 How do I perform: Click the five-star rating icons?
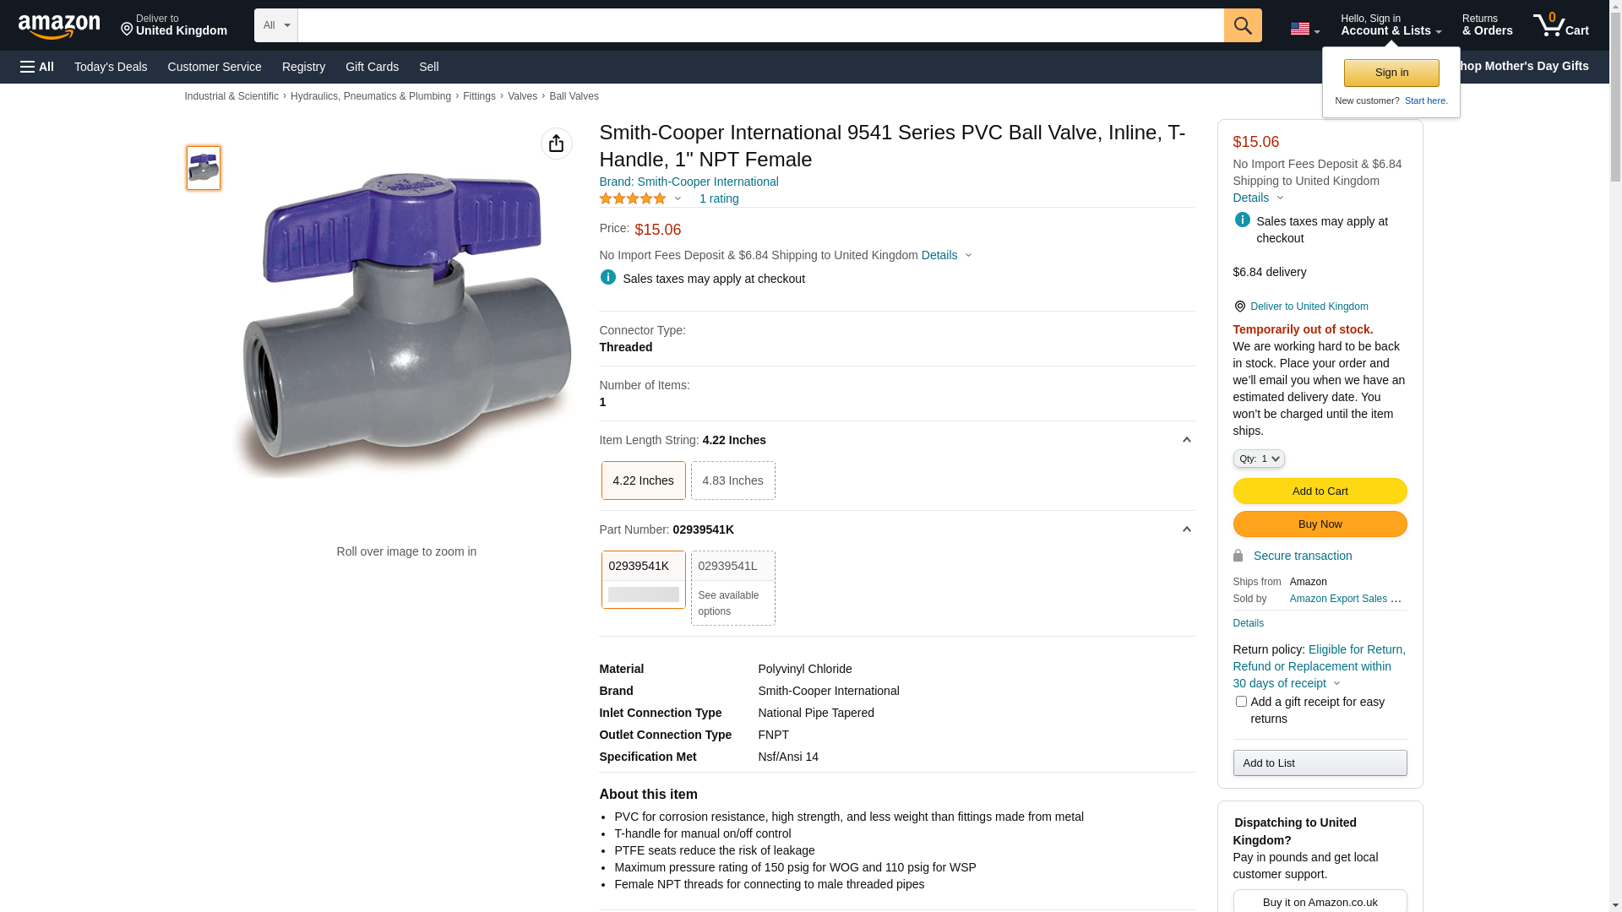tap(633, 198)
